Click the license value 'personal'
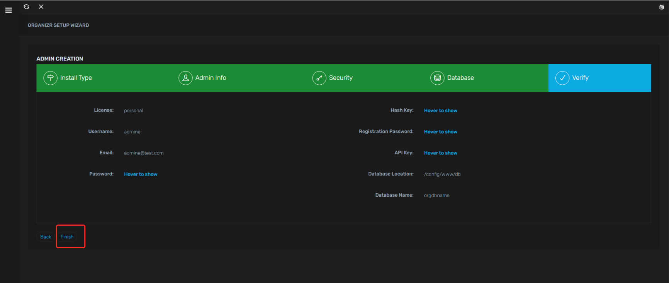The width and height of the screenshot is (669, 283). (133, 111)
